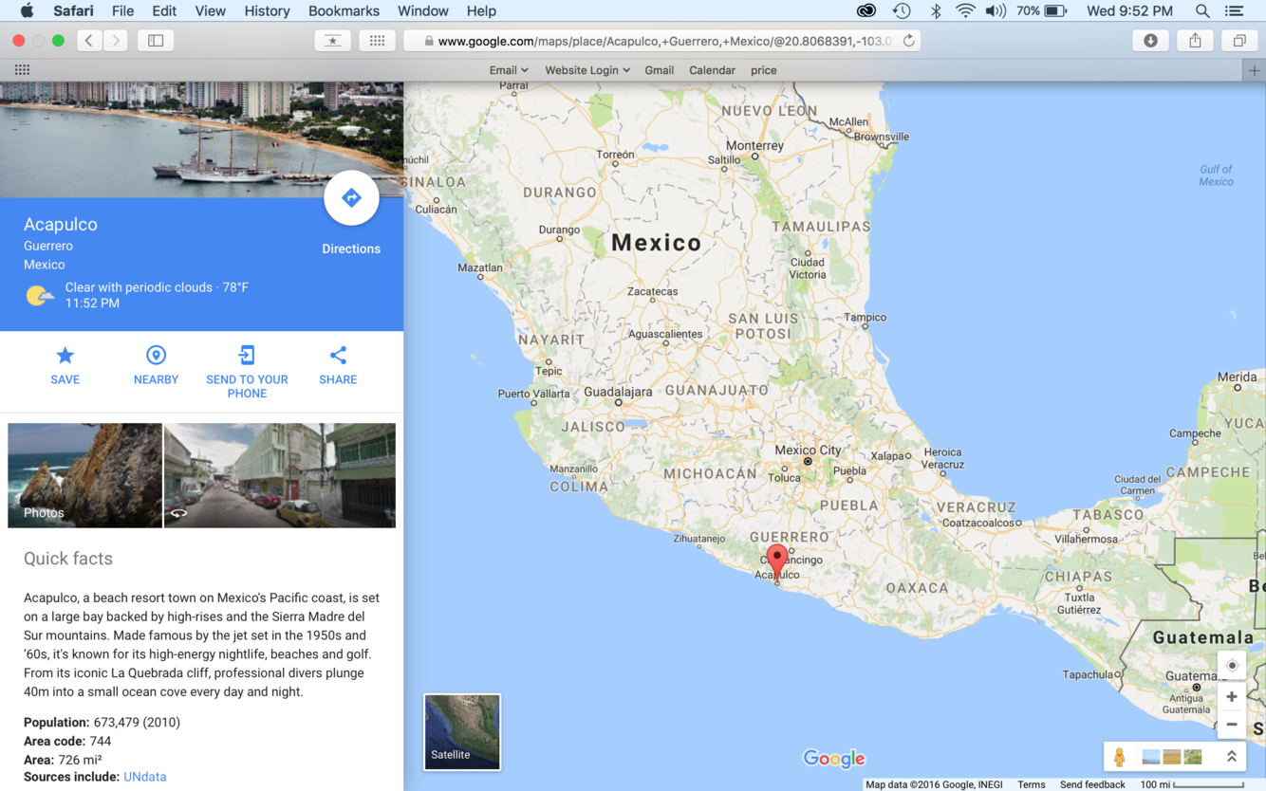Click the Acapulco bay header photo
The image size is (1266, 791).
pyautogui.click(x=201, y=139)
